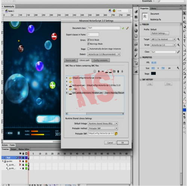This screenshot has height=186, width=187.
Task: Toggle visibility of the guides folder
Action: coord(20,161)
